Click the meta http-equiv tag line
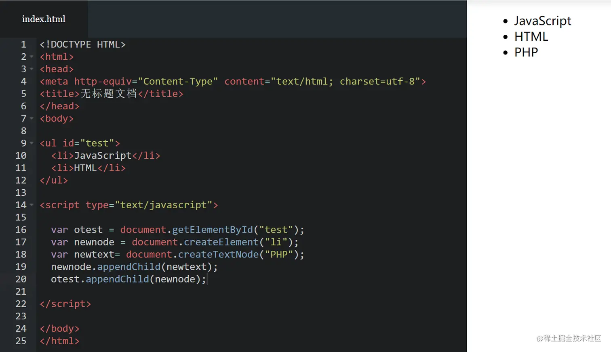 (233, 82)
